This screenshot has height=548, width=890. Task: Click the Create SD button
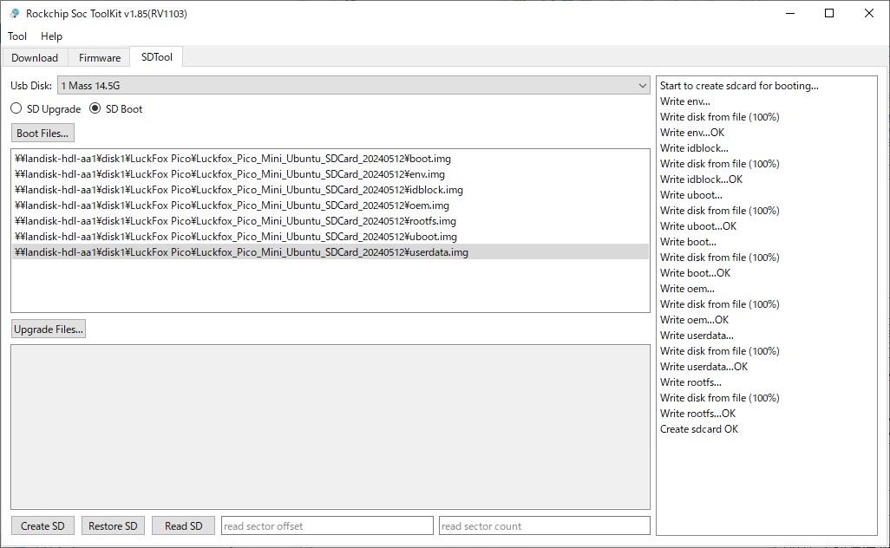click(x=43, y=526)
